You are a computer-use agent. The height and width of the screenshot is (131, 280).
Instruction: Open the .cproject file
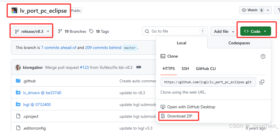31,116
